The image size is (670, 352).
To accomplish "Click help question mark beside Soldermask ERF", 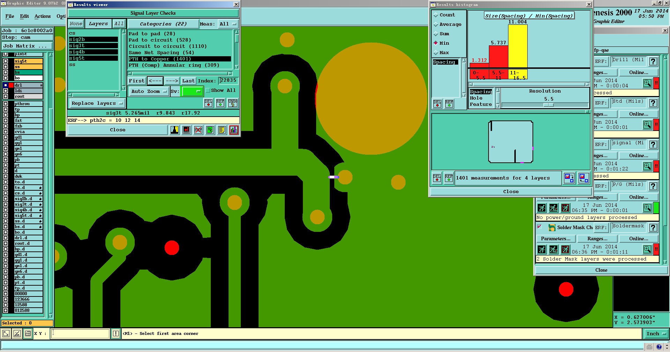I will pos(653,228).
